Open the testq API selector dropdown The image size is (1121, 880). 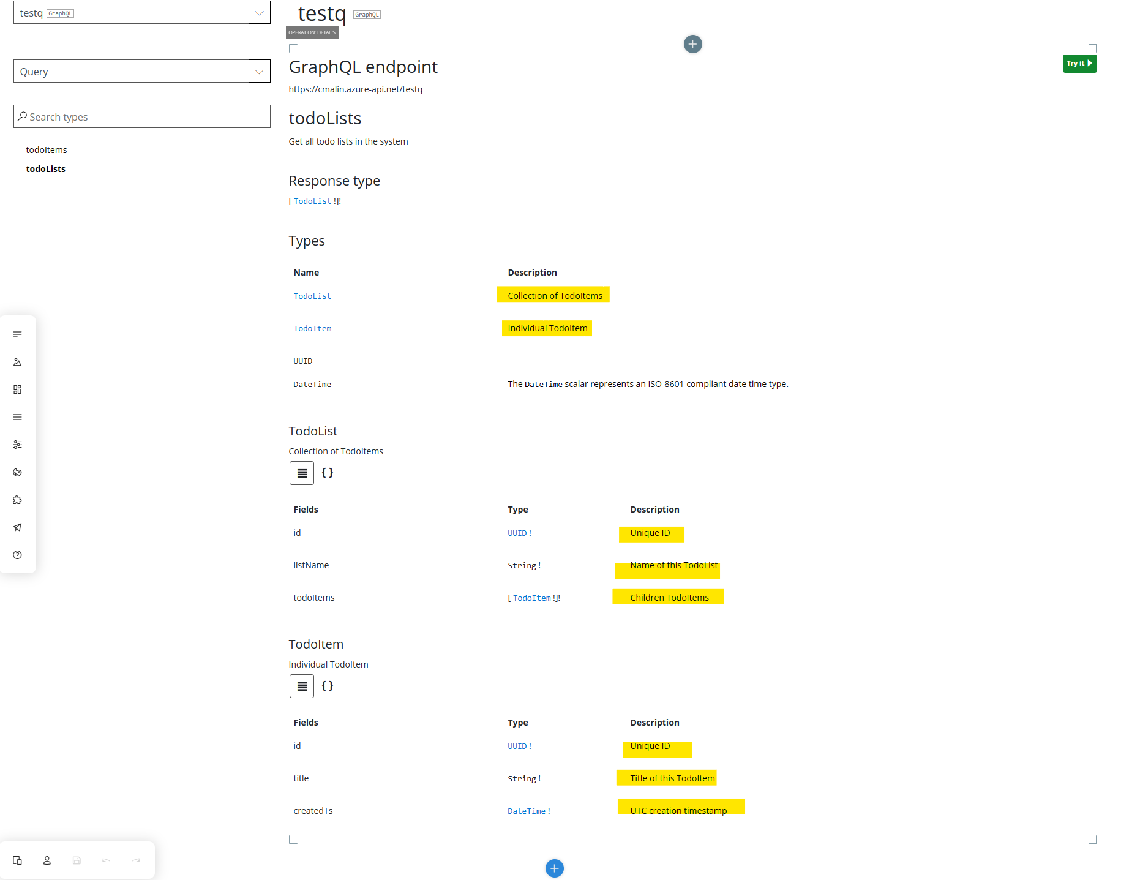(259, 12)
